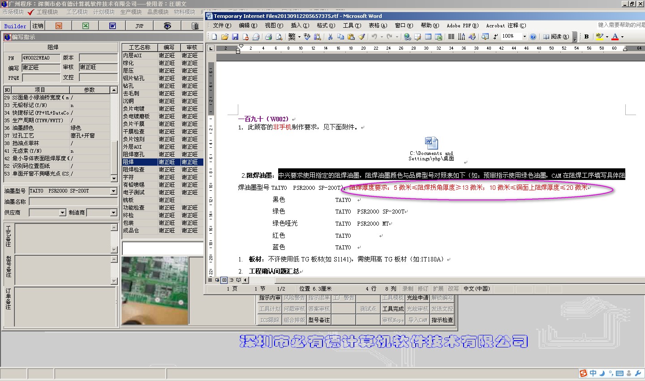Screen dimensions: 645x381
Task: Toggle the 录制 macro recording indicator
Action: (408, 289)
